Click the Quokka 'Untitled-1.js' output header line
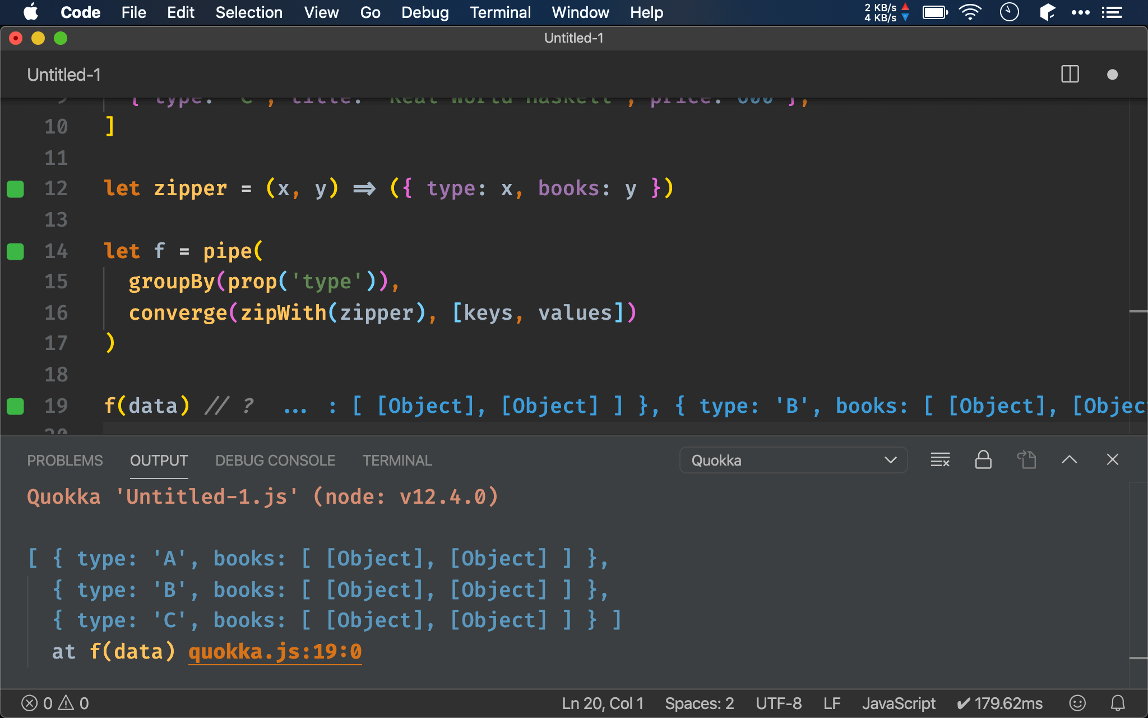 [262, 497]
